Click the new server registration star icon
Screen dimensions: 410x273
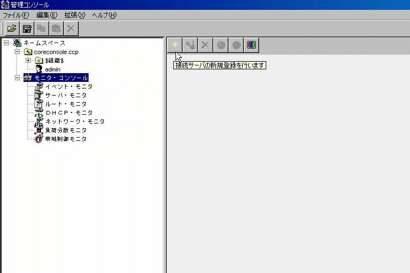tap(175, 45)
